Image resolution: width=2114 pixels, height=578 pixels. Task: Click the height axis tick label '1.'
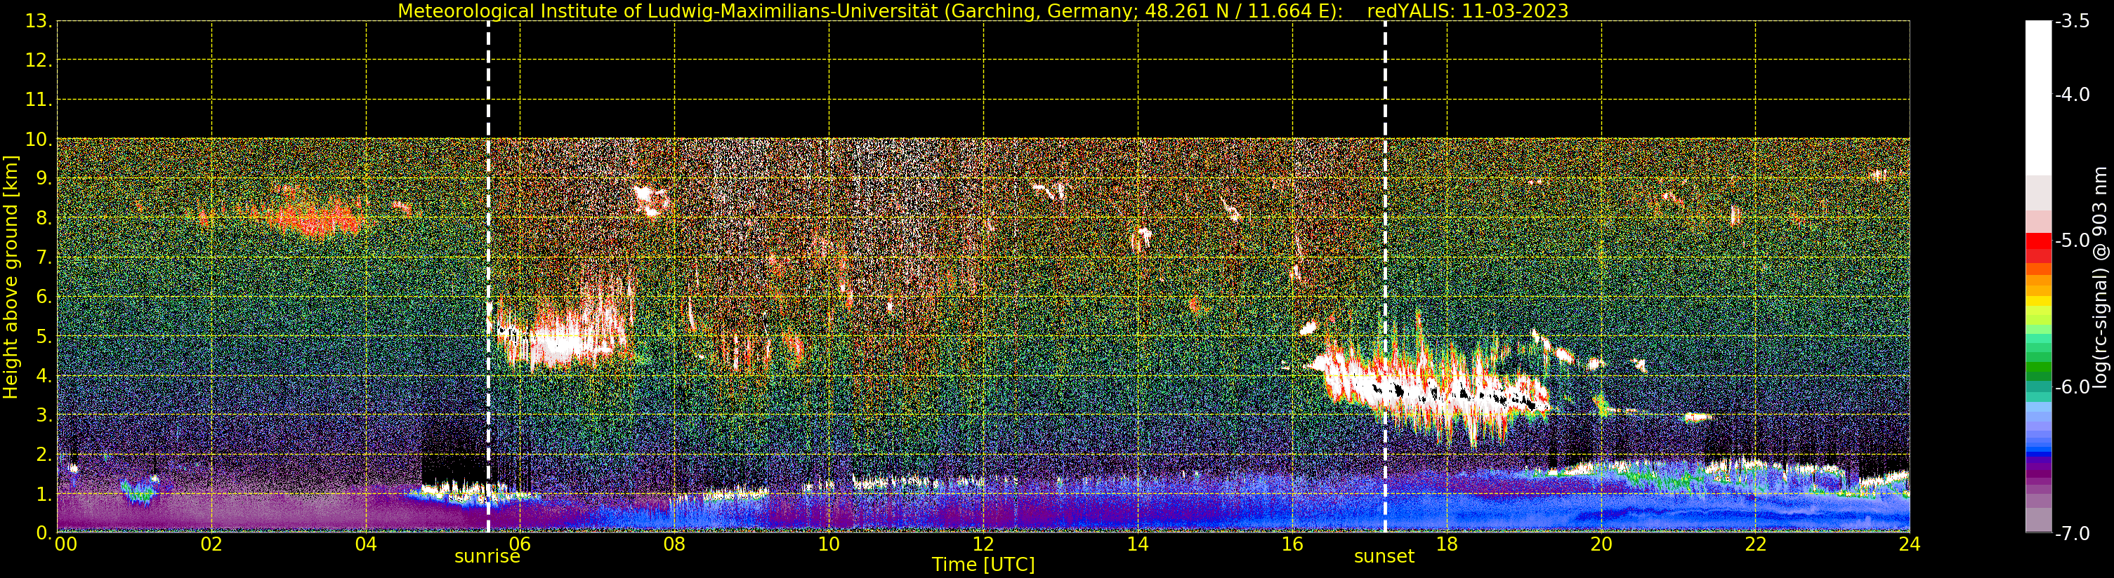tap(44, 494)
